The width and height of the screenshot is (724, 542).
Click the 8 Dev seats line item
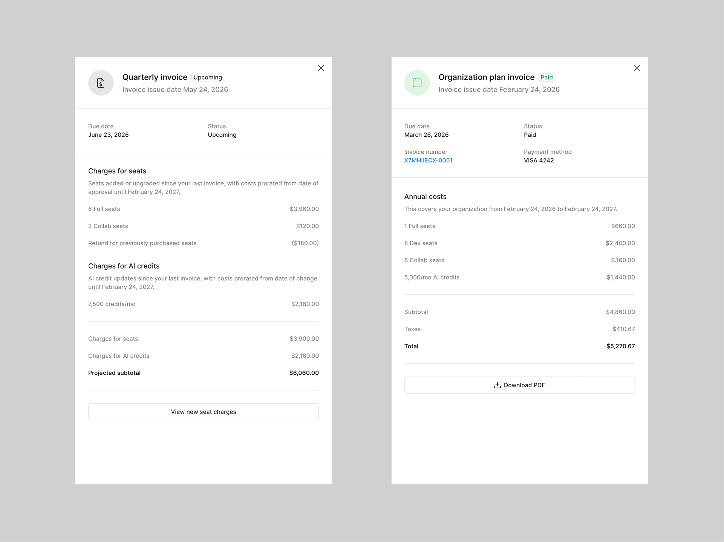(x=421, y=243)
